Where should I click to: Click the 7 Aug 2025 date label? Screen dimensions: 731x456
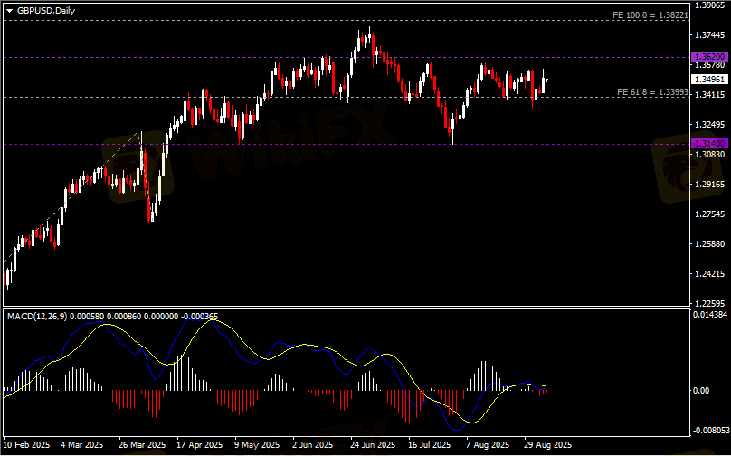(489, 445)
